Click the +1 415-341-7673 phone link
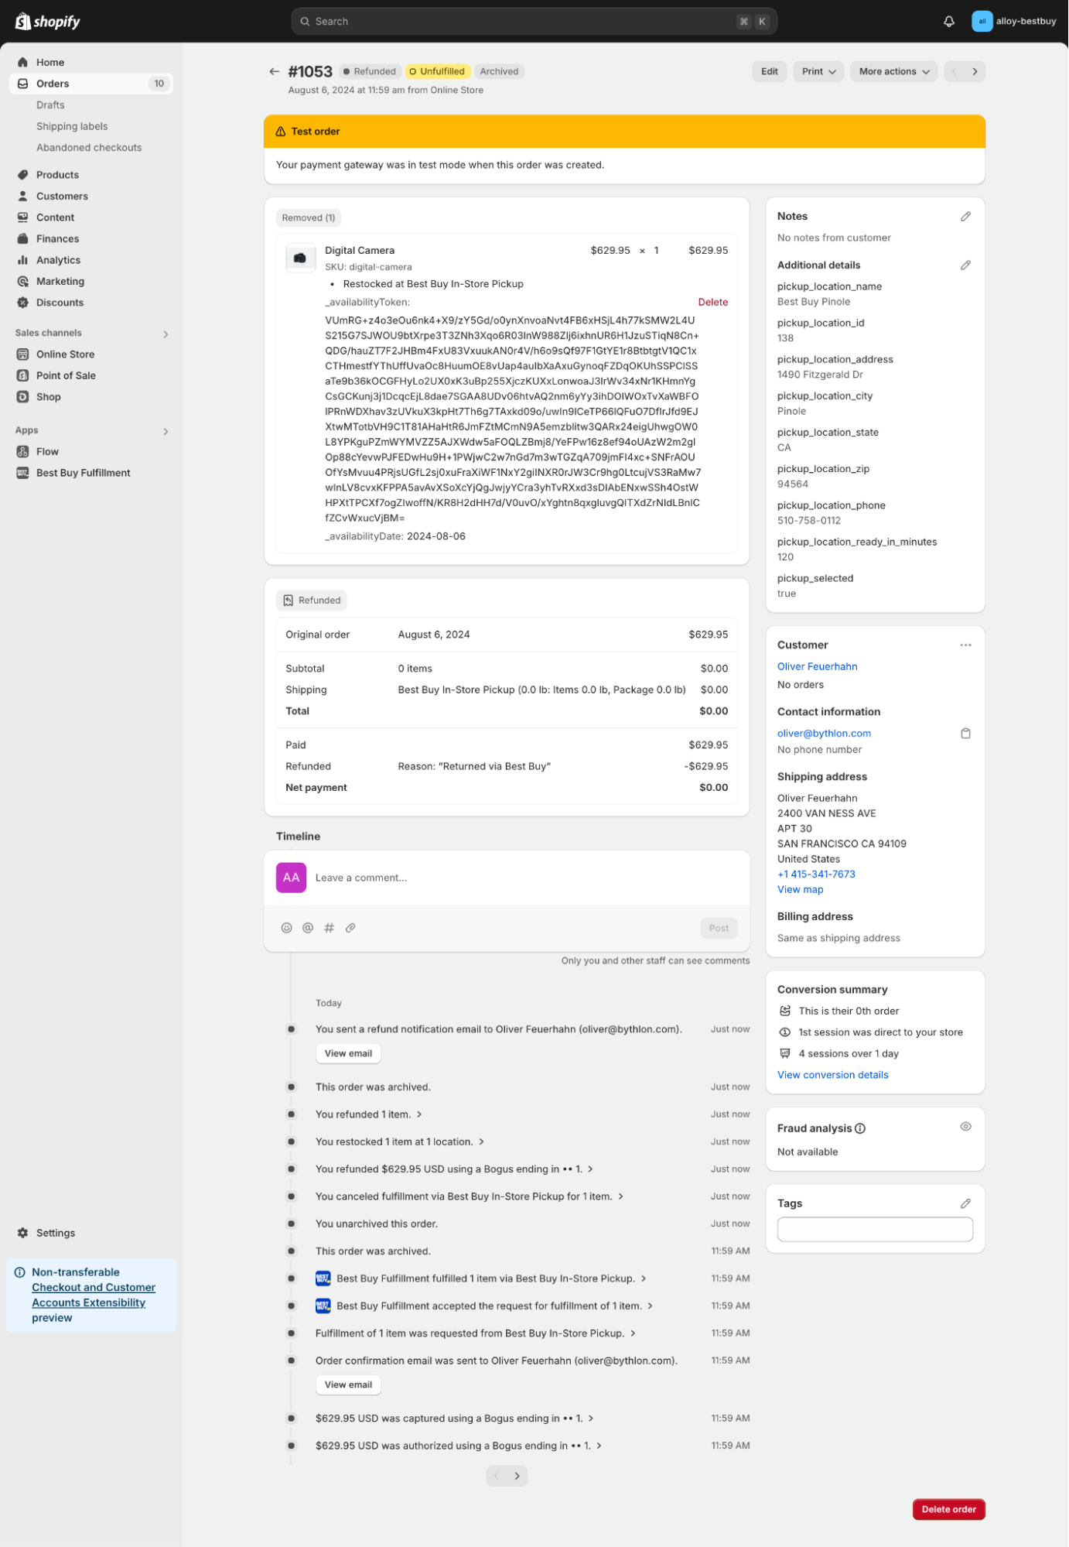Screen dimensions: 1069x1547 pyautogui.click(x=816, y=874)
